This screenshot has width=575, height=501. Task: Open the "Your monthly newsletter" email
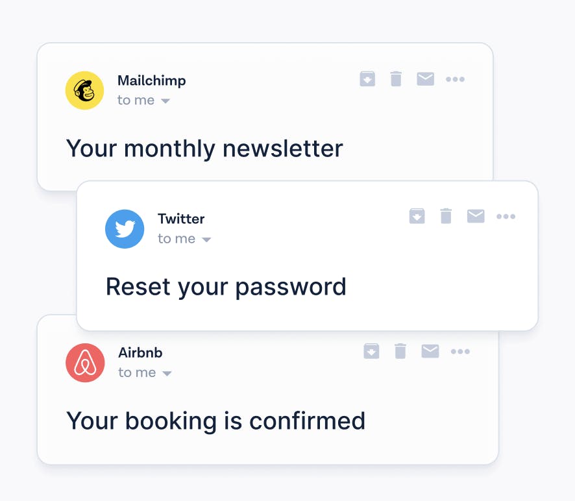click(204, 149)
